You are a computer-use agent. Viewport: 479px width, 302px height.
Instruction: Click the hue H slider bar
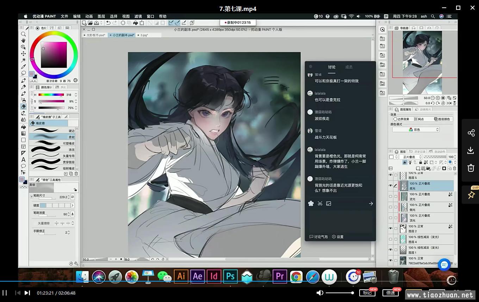(51, 95)
